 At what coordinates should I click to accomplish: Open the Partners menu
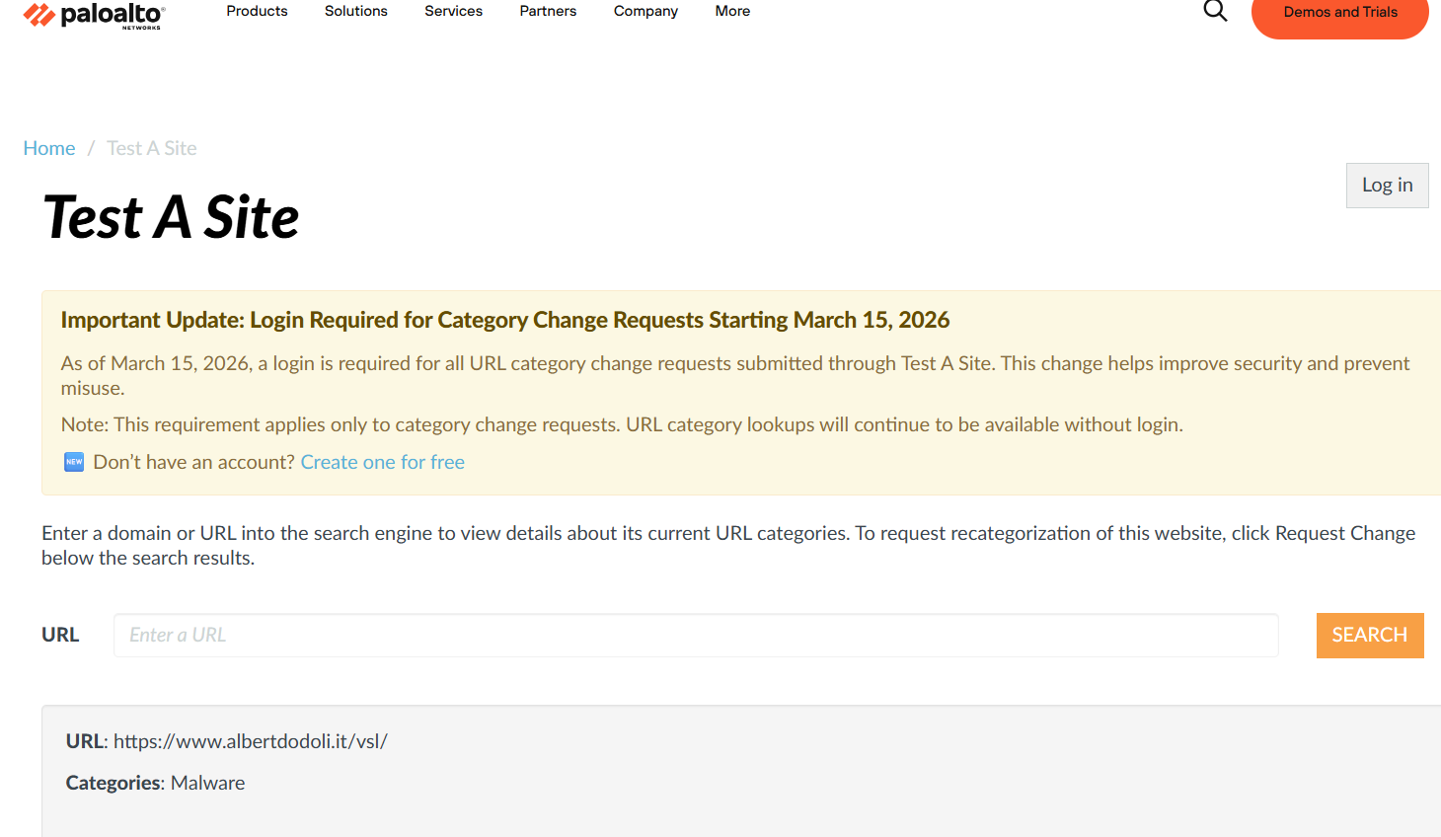click(548, 11)
